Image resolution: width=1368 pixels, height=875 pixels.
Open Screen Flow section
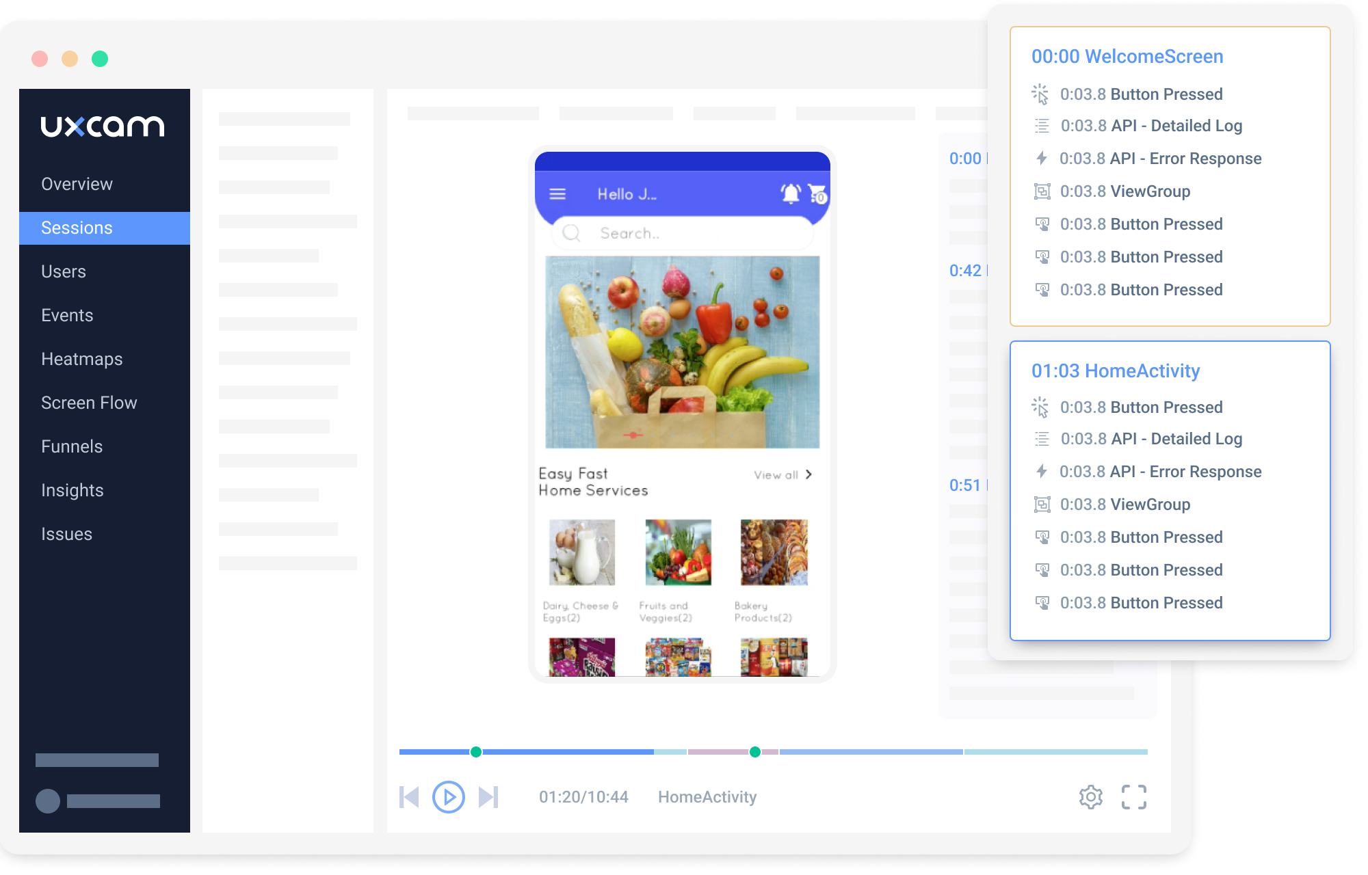click(x=89, y=403)
